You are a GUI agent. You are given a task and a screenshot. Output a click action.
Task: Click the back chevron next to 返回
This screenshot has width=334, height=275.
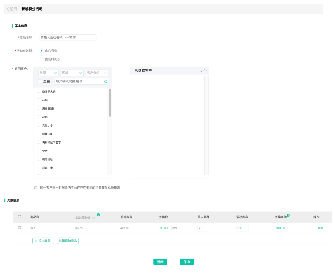8,9
